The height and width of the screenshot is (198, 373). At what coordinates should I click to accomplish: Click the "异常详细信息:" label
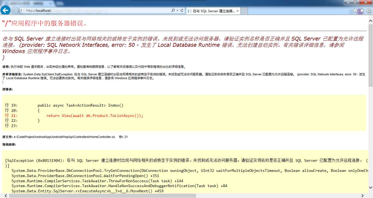click(12, 74)
